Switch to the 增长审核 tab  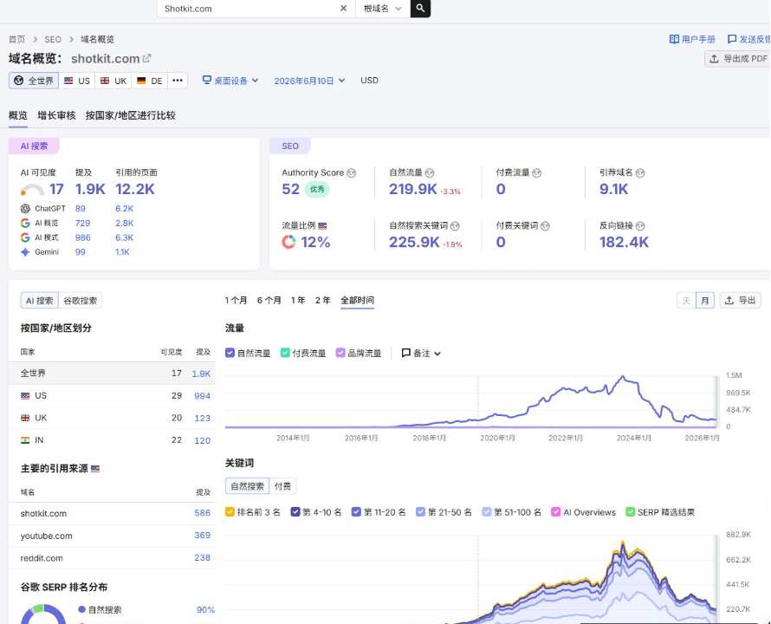coord(56,115)
